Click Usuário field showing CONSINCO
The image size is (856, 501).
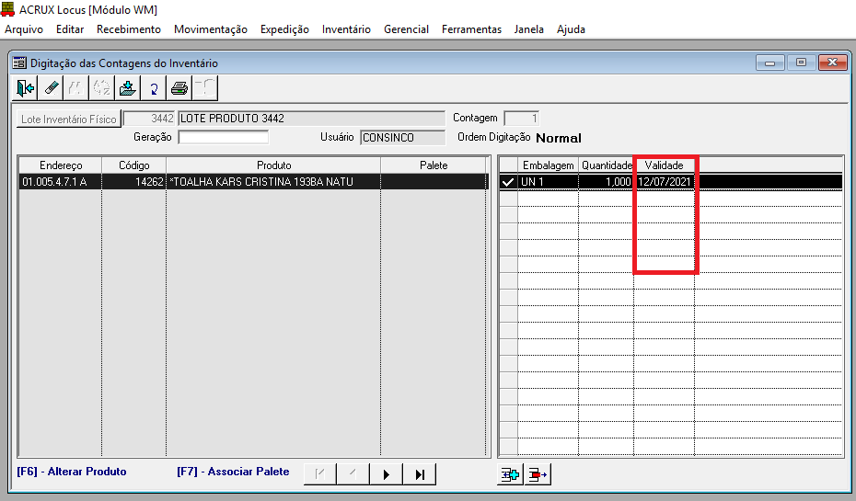(402, 138)
